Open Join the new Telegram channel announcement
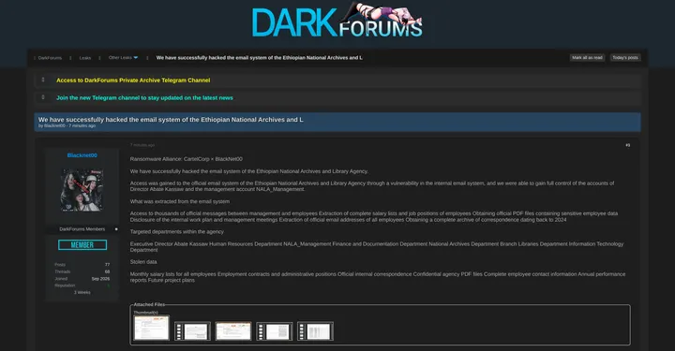Screen dimensions: 675x351 [144, 98]
